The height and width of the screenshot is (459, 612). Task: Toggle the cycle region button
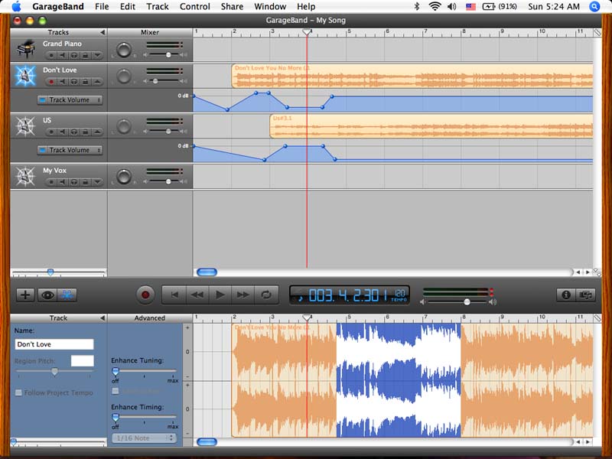coord(266,295)
